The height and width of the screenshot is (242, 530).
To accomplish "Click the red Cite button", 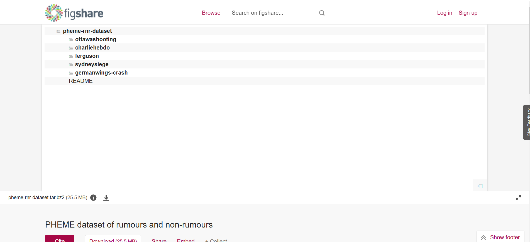I will tap(60, 239).
